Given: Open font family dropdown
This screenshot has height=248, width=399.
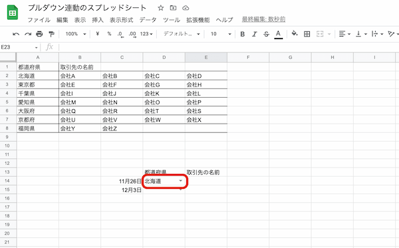Looking at the screenshot, I should coord(182,34).
